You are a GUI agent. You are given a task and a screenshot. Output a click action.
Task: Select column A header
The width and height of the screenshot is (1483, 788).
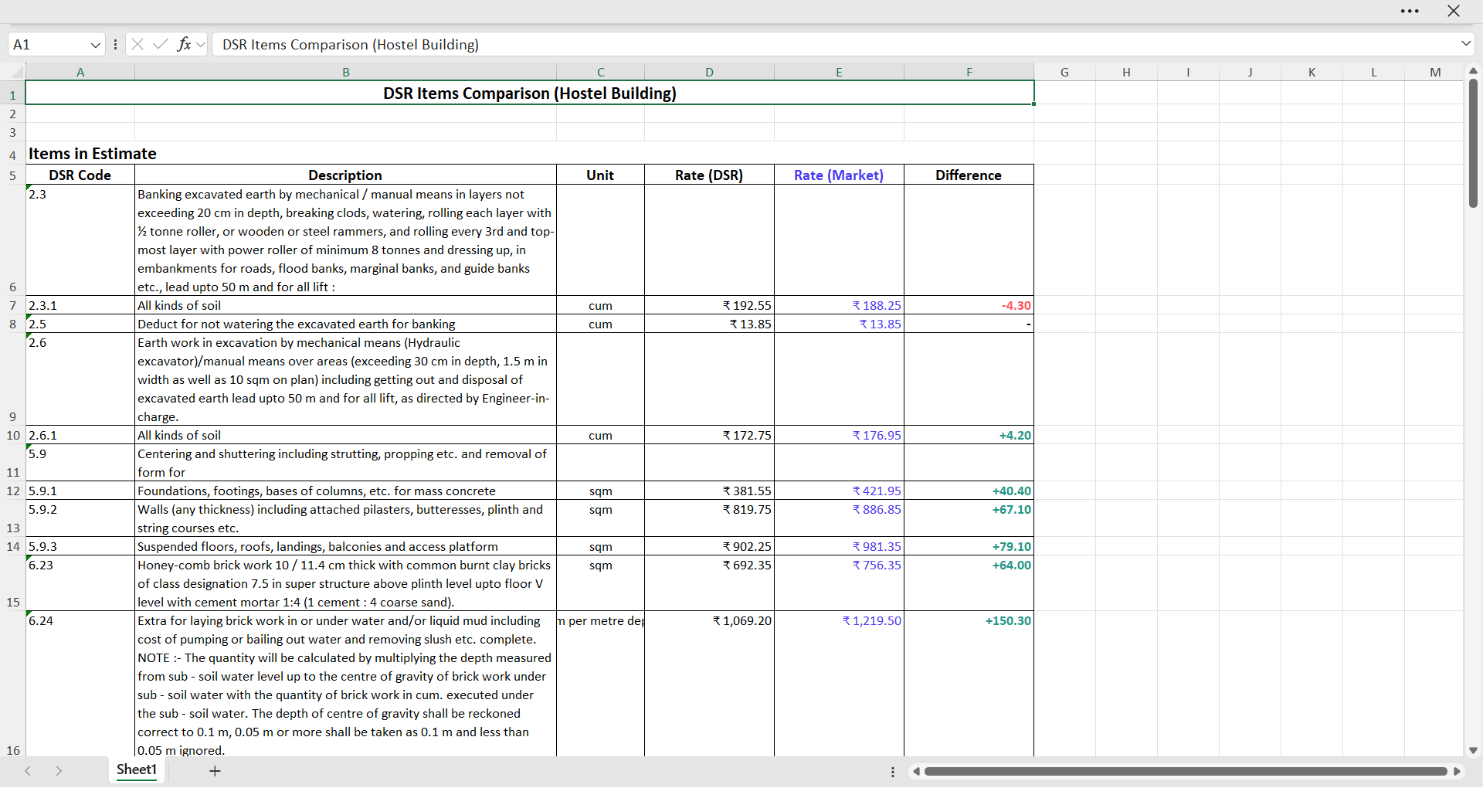point(80,73)
